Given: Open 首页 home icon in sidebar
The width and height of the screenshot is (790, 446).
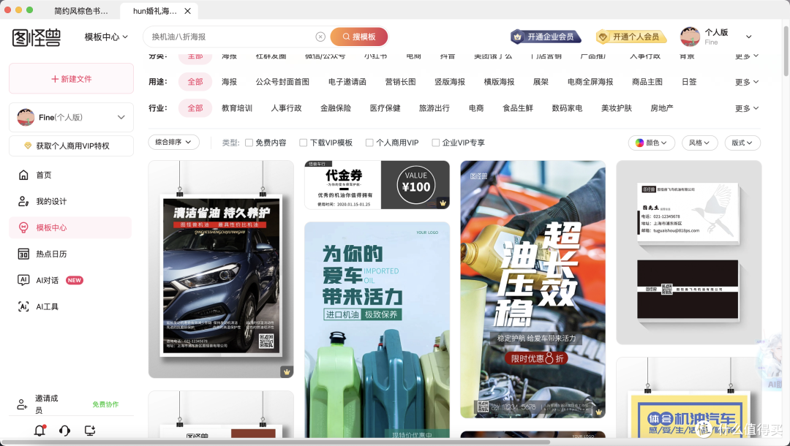Looking at the screenshot, I should pos(23,175).
